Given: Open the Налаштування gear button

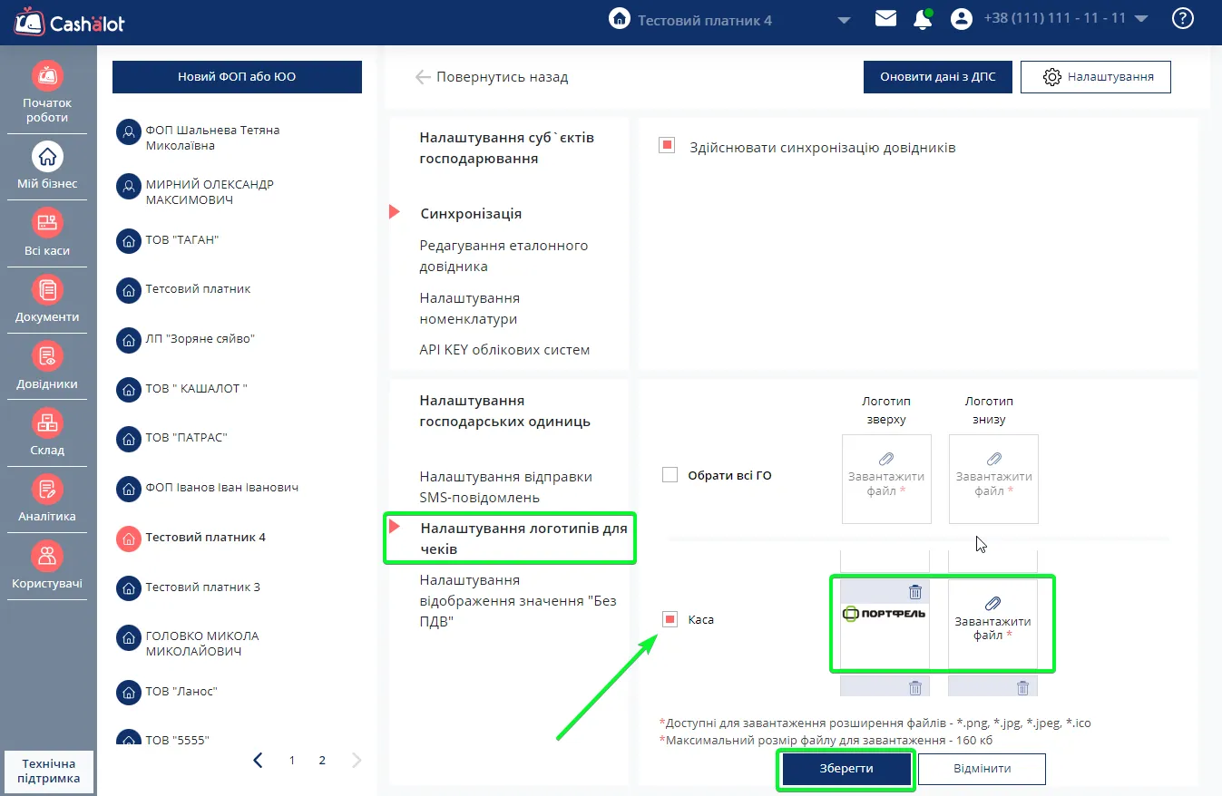Looking at the screenshot, I should tap(1096, 77).
